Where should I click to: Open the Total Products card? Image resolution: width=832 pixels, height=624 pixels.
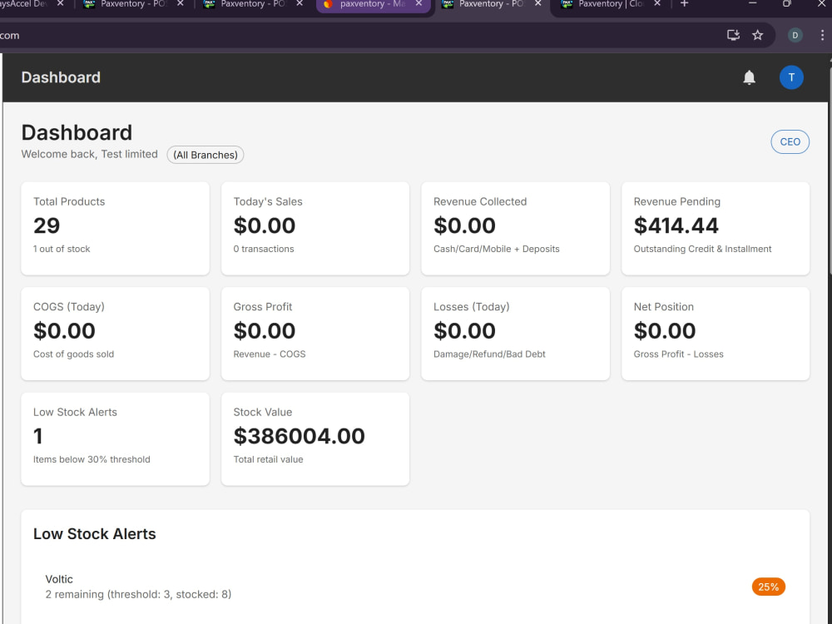tap(115, 228)
